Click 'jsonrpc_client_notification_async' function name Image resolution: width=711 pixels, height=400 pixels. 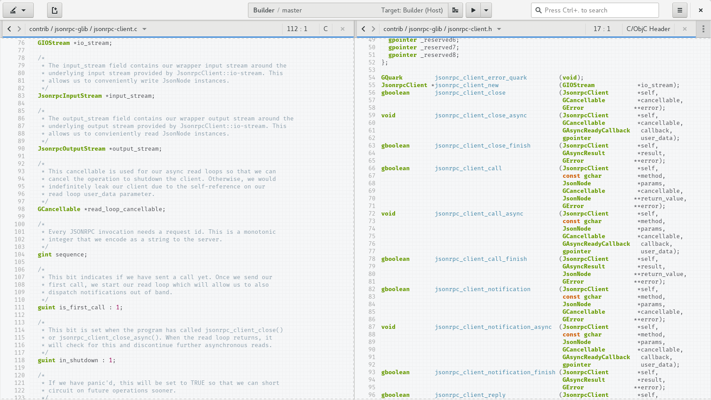tap(493, 327)
